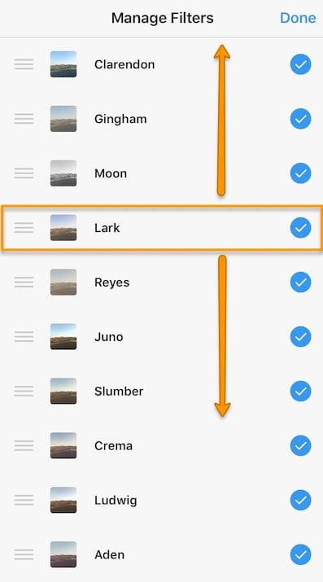
Task: Tap the reorder handle beside Aden
Action: pyautogui.click(x=24, y=554)
